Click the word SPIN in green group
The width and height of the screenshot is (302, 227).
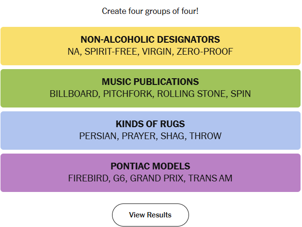click(x=241, y=94)
